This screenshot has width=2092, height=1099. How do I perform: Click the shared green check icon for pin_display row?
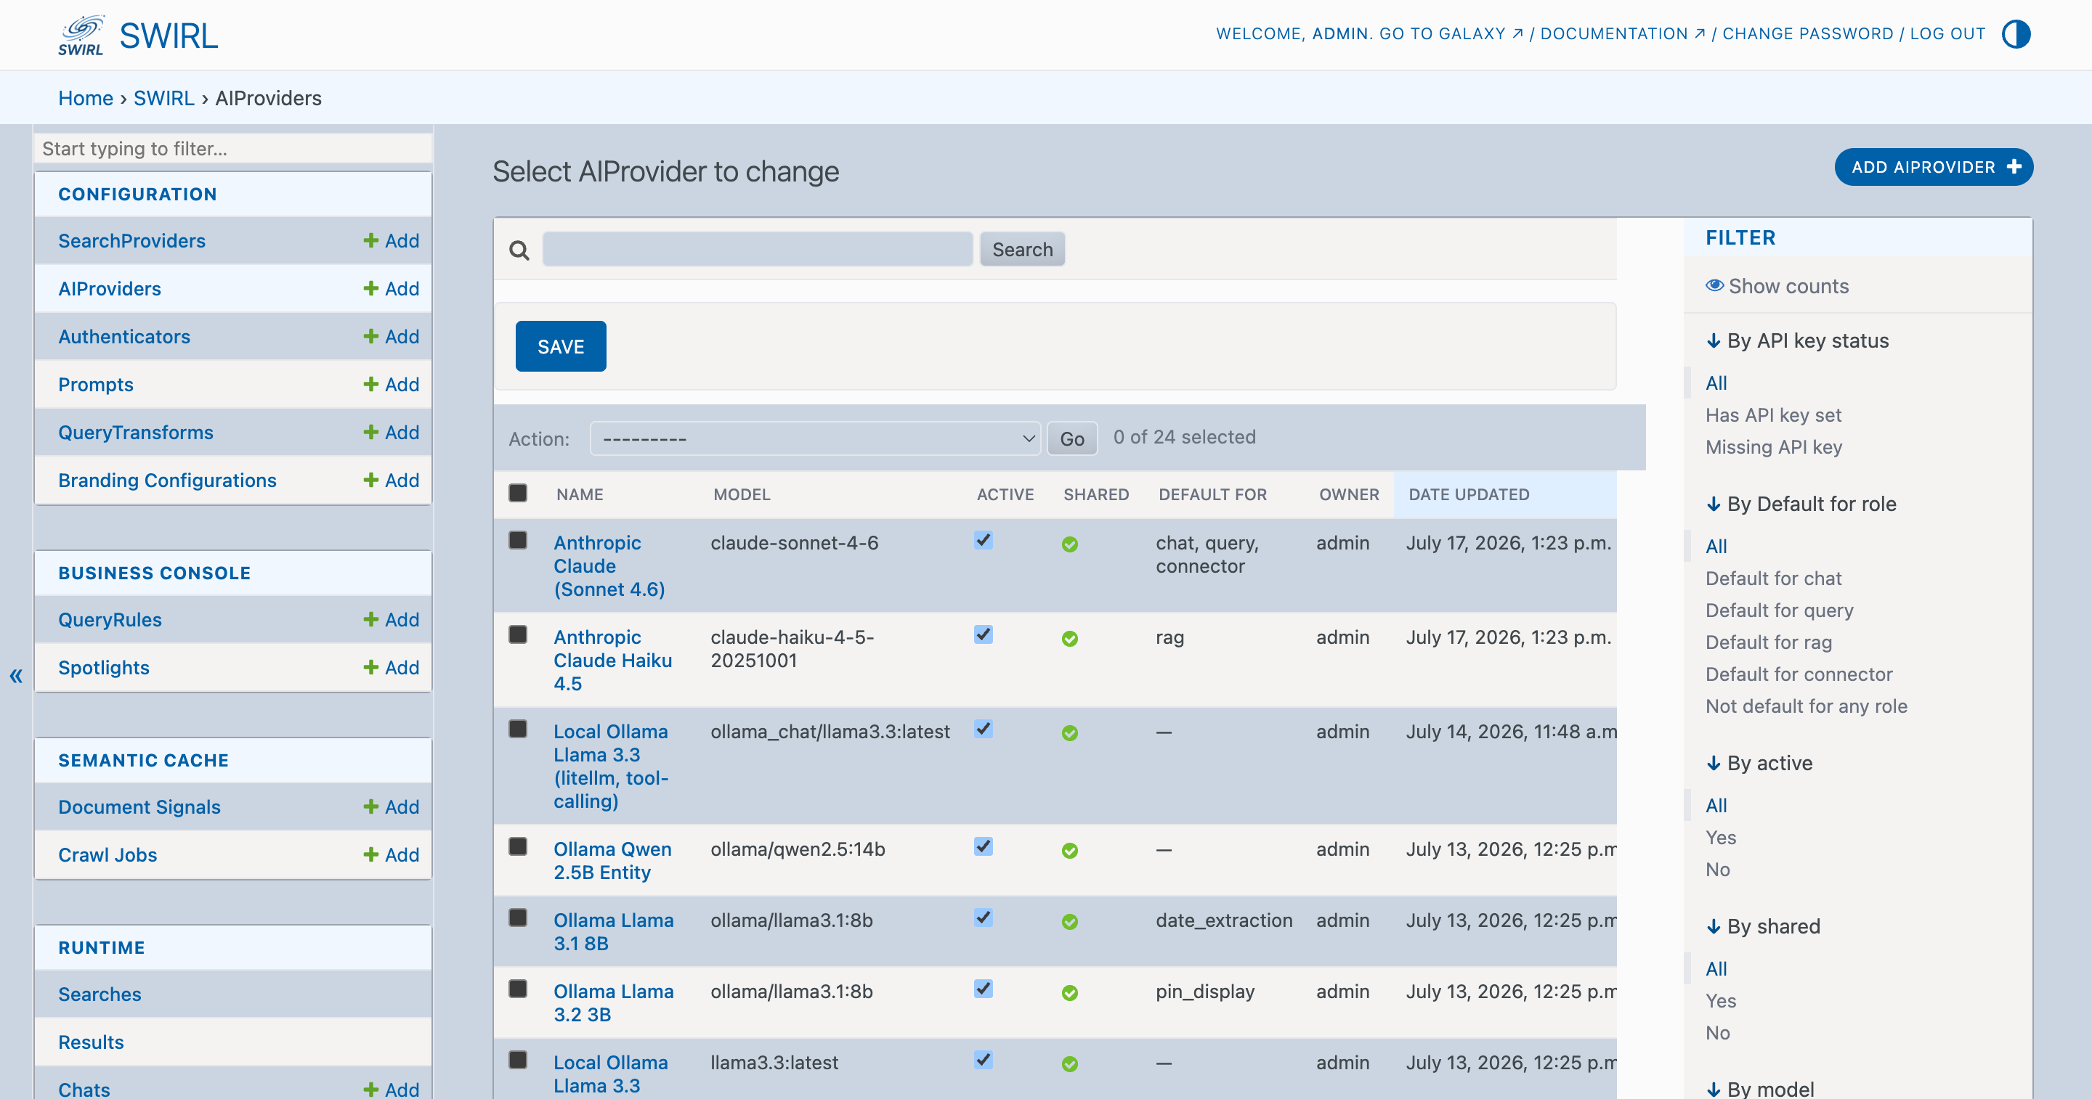pyautogui.click(x=1069, y=993)
